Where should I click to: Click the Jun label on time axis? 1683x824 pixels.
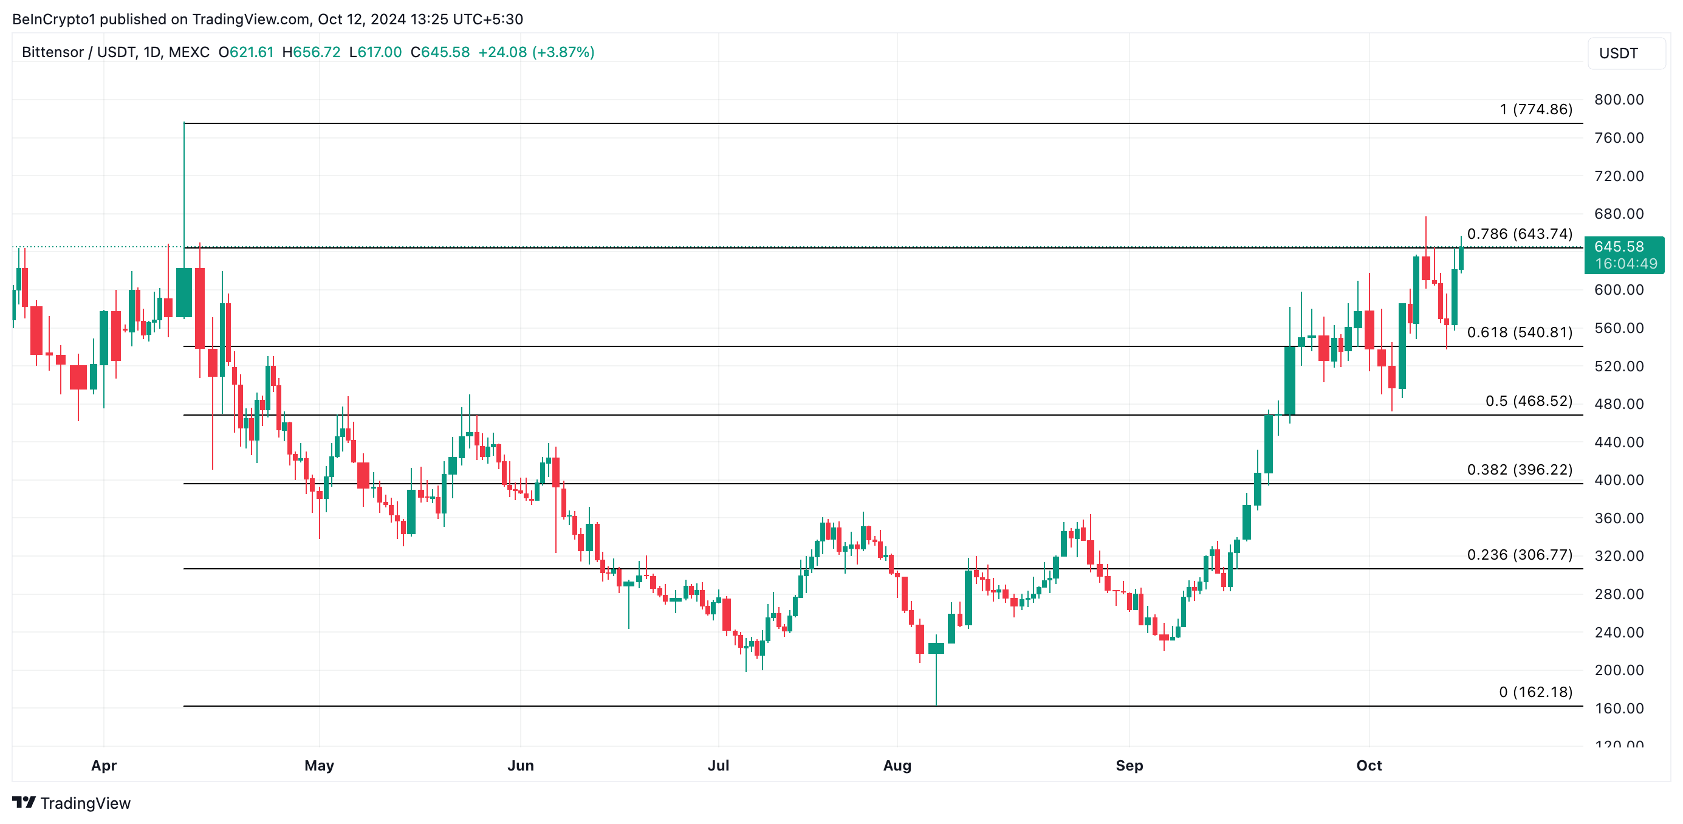520,765
